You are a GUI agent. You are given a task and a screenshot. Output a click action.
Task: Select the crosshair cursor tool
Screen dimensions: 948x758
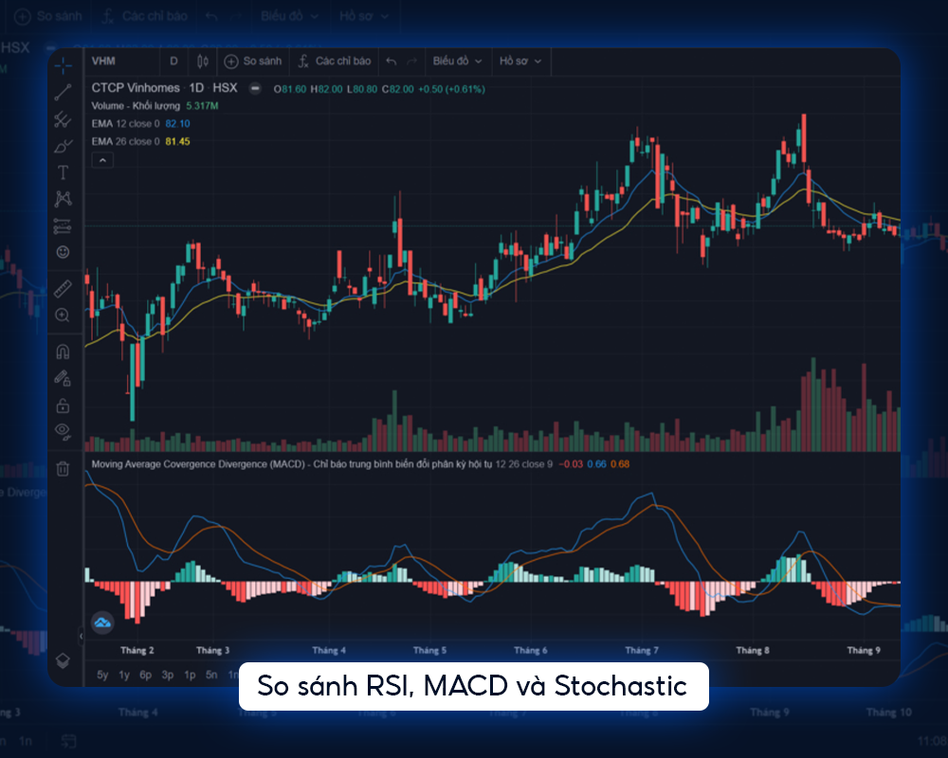64,65
